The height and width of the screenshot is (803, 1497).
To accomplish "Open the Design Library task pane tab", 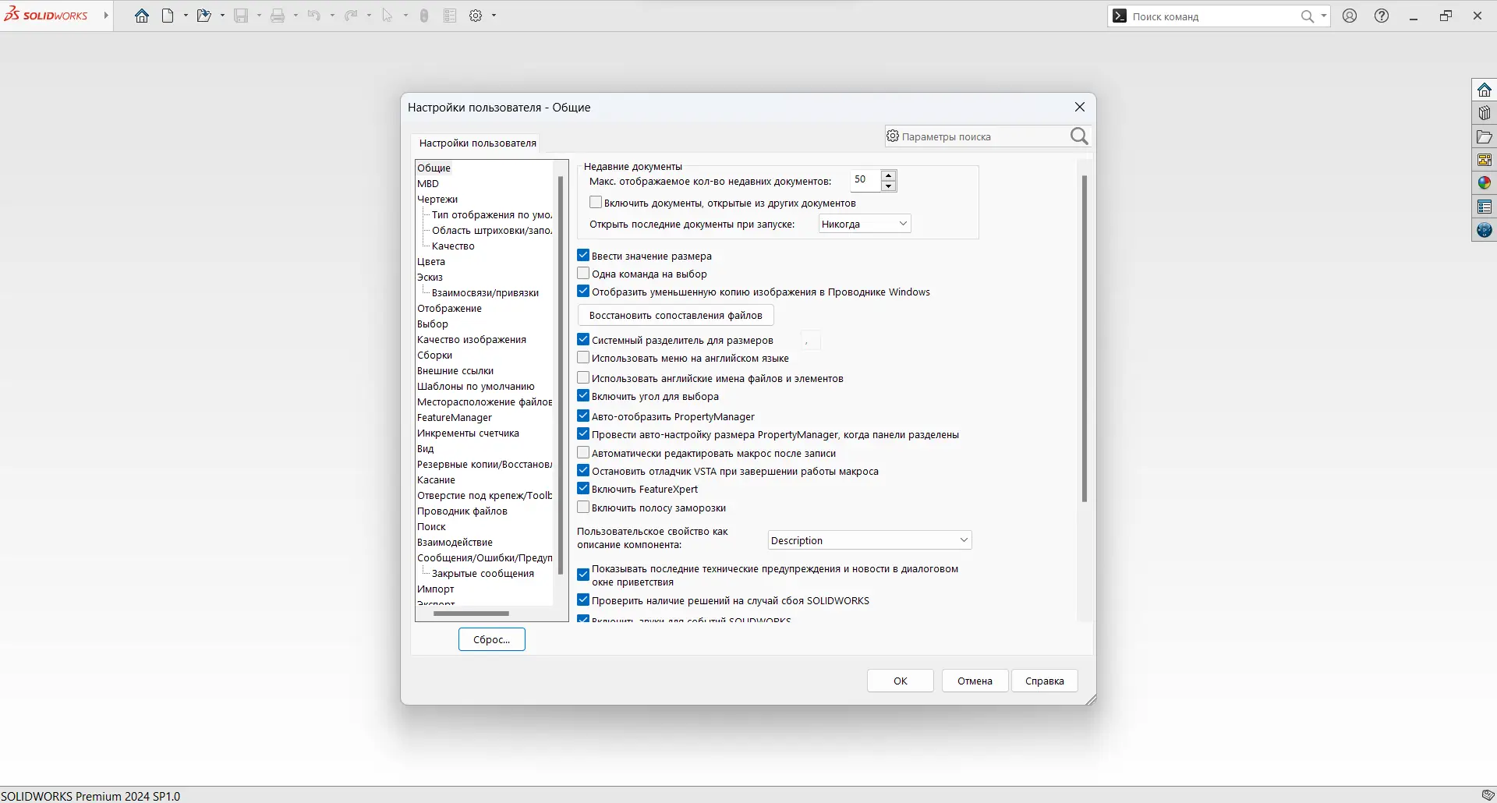I will click(1485, 113).
